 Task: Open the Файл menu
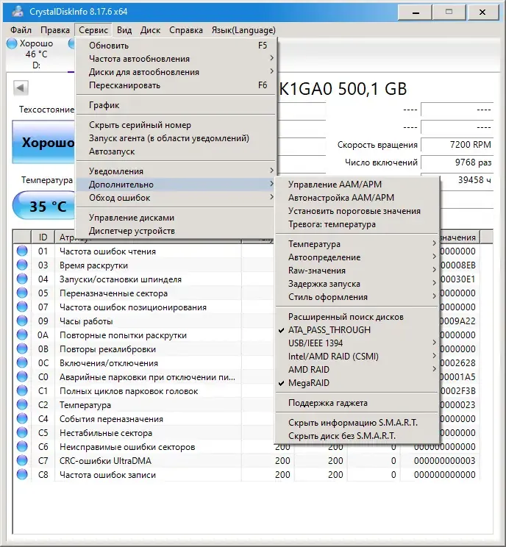pos(21,30)
